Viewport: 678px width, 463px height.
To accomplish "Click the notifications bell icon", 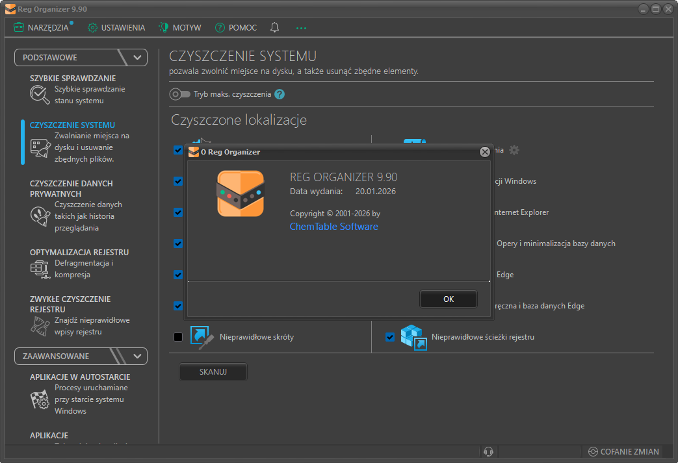I will [x=274, y=28].
